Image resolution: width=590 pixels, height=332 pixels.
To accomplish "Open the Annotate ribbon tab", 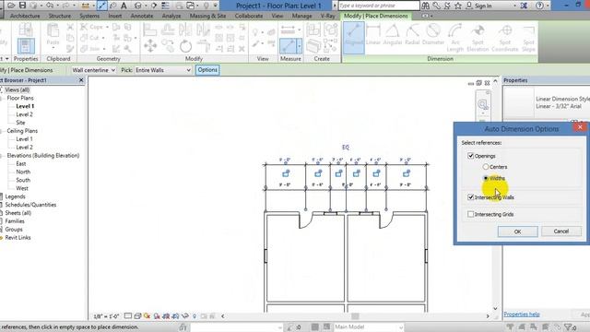I will click(x=142, y=16).
